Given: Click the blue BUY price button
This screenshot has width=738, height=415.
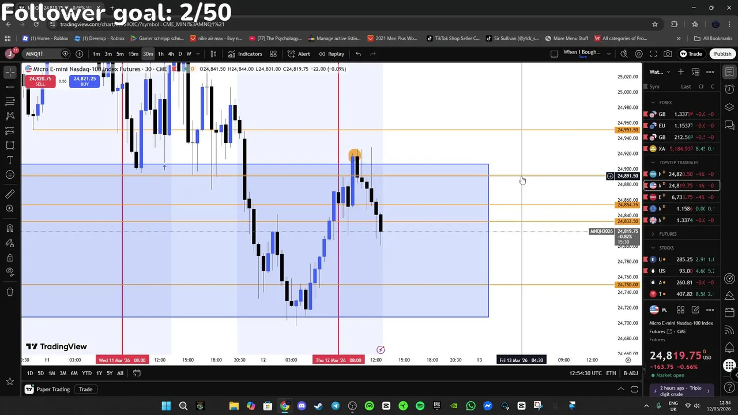Looking at the screenshot, I should click(84, 81).
